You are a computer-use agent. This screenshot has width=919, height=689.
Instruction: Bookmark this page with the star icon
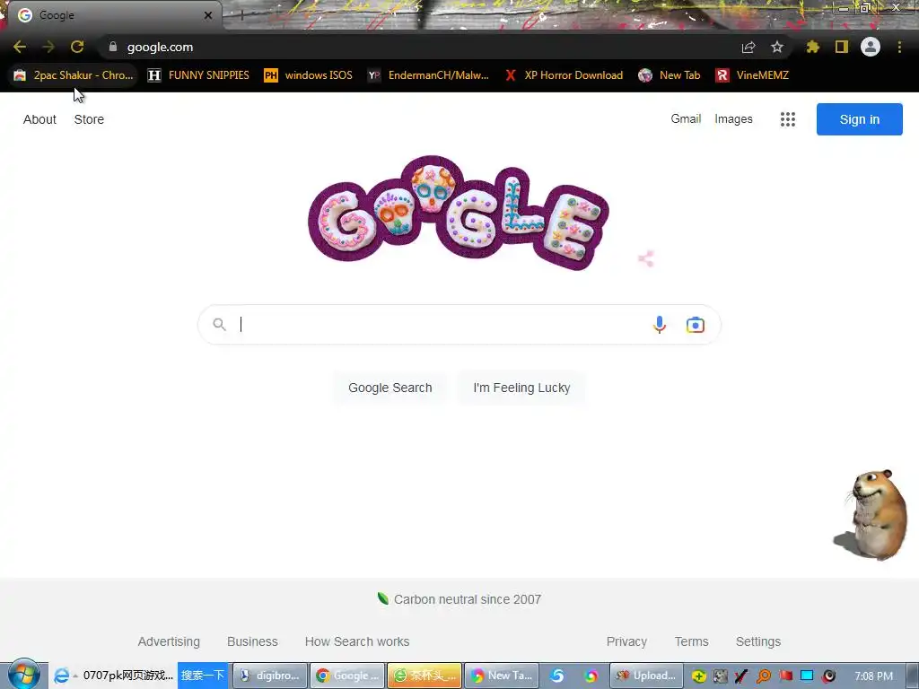777,47
